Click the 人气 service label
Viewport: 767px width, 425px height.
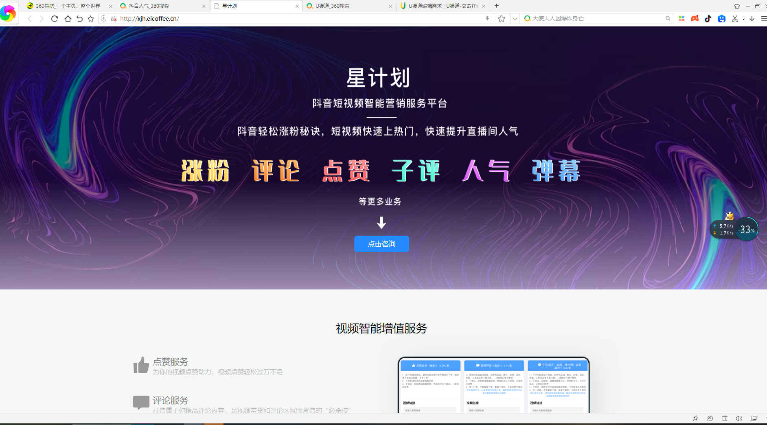click(486, 171)
